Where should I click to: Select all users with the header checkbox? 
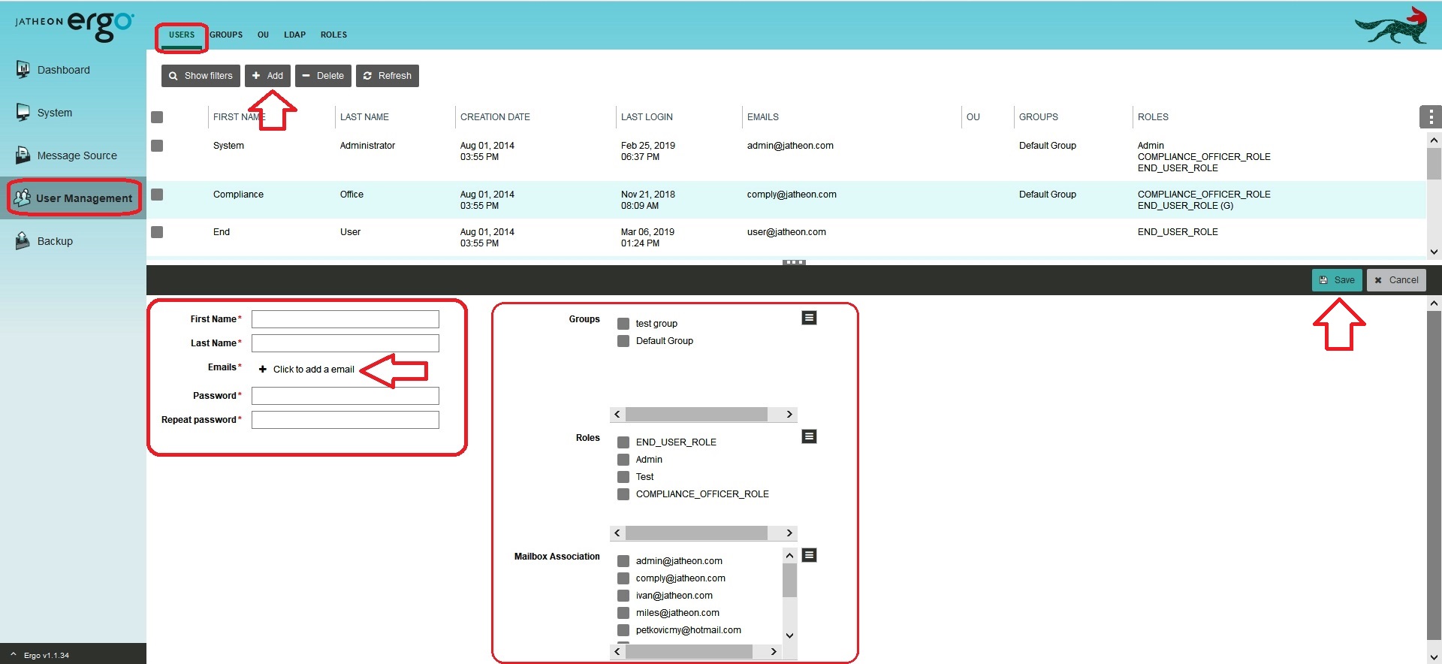click(157, 117)
